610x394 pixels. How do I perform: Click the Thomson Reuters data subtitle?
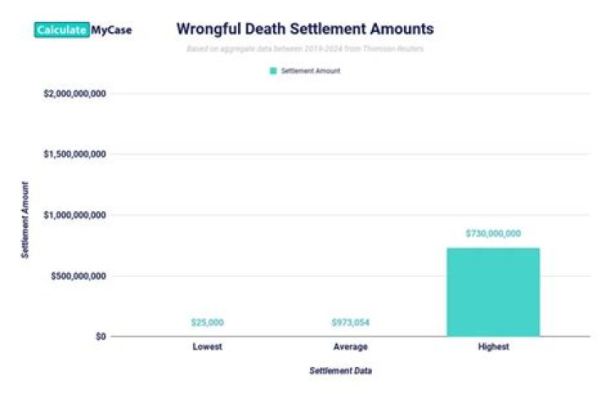(304, 49)
